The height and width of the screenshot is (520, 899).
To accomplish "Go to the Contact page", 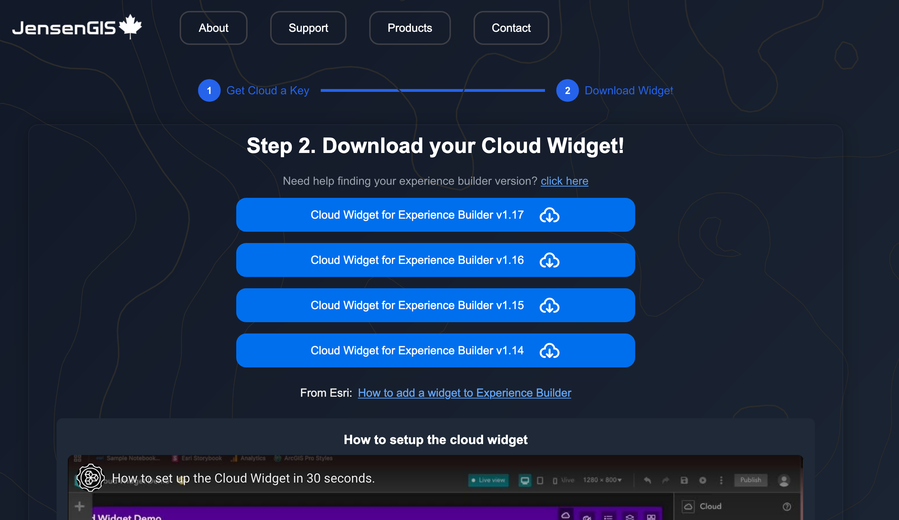I will point(510,28).
